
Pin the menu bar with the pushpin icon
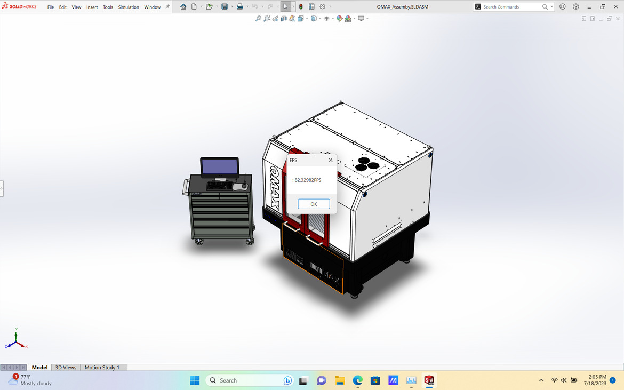pyautogui.click(x=167, y=7)
